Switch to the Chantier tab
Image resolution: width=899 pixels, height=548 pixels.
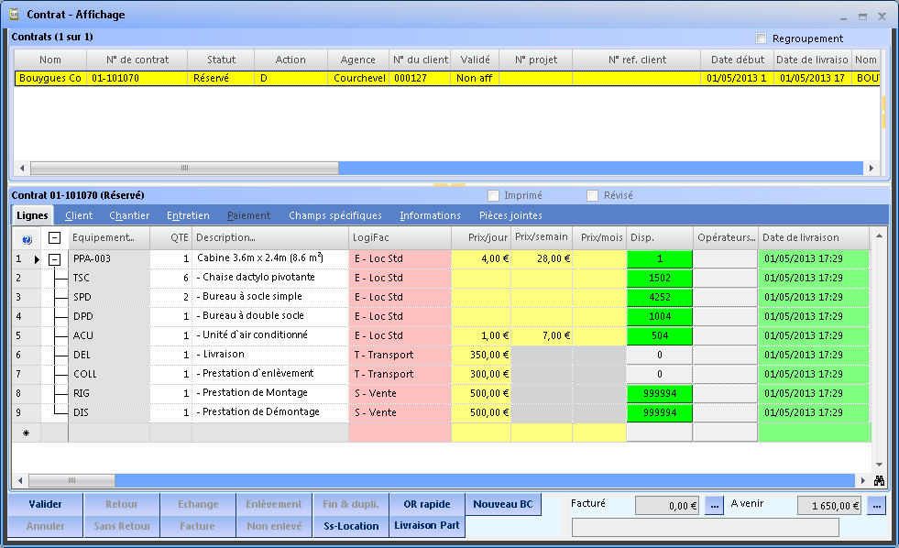[x=129, y=215]
